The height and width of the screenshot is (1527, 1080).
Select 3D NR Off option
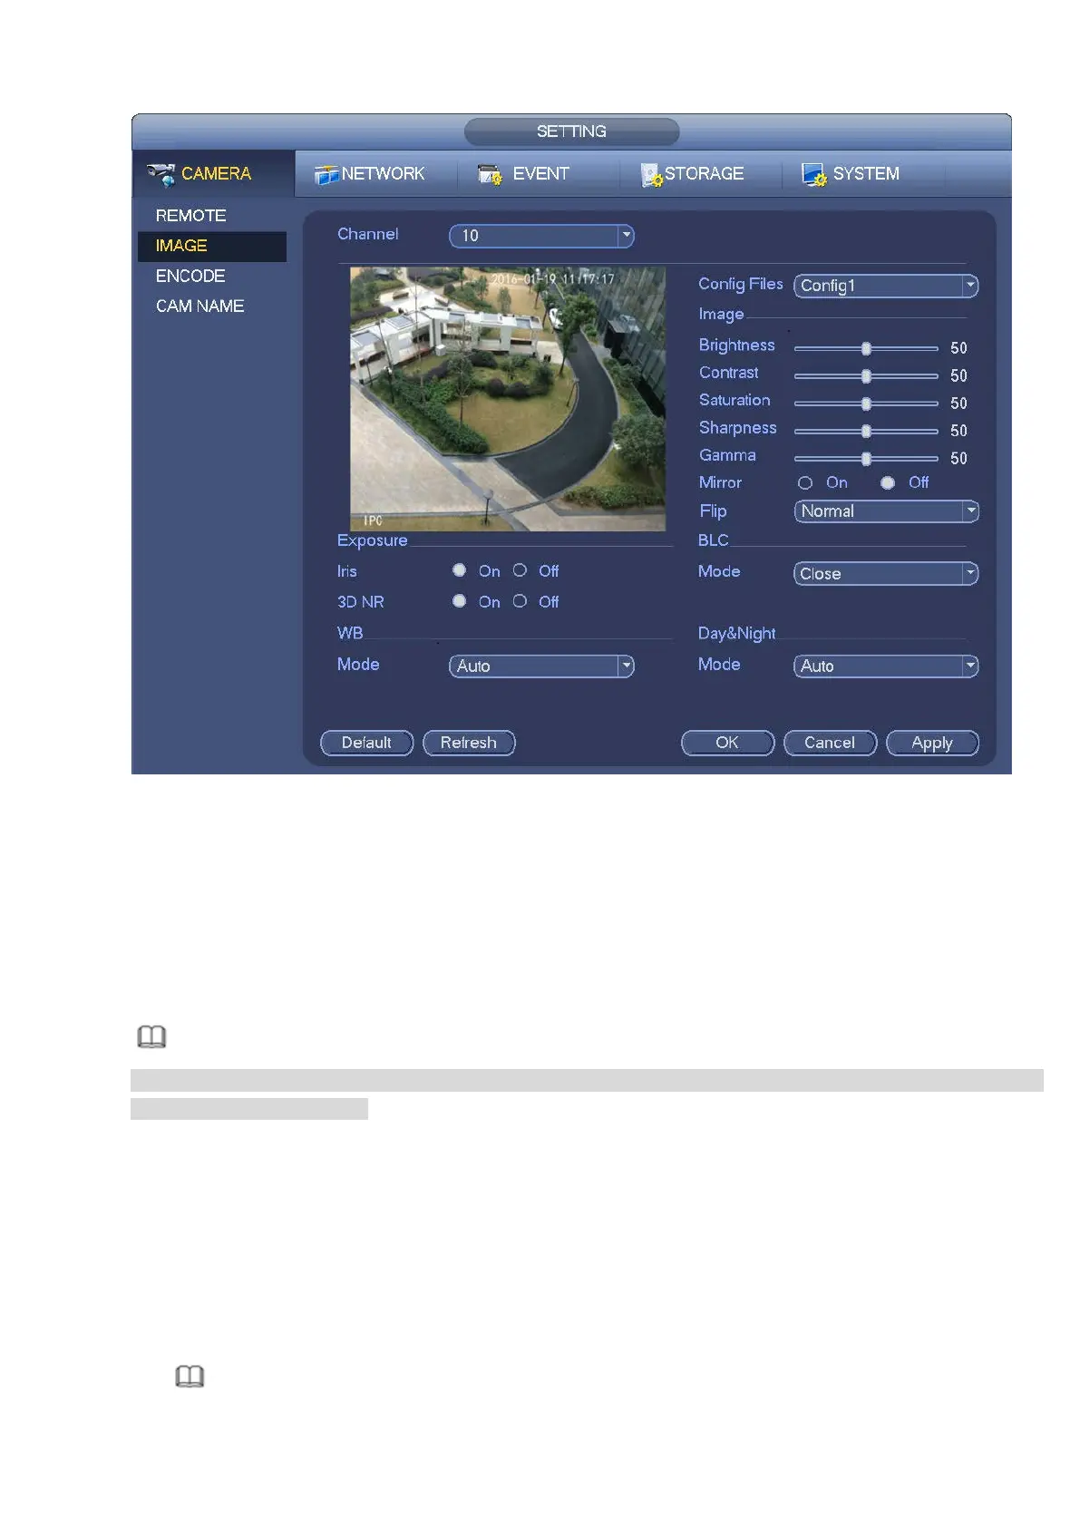tap(520, 601)
